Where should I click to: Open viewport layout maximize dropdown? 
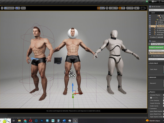[143, 8]
